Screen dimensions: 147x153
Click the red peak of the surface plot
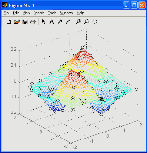(x=83, y=49)
